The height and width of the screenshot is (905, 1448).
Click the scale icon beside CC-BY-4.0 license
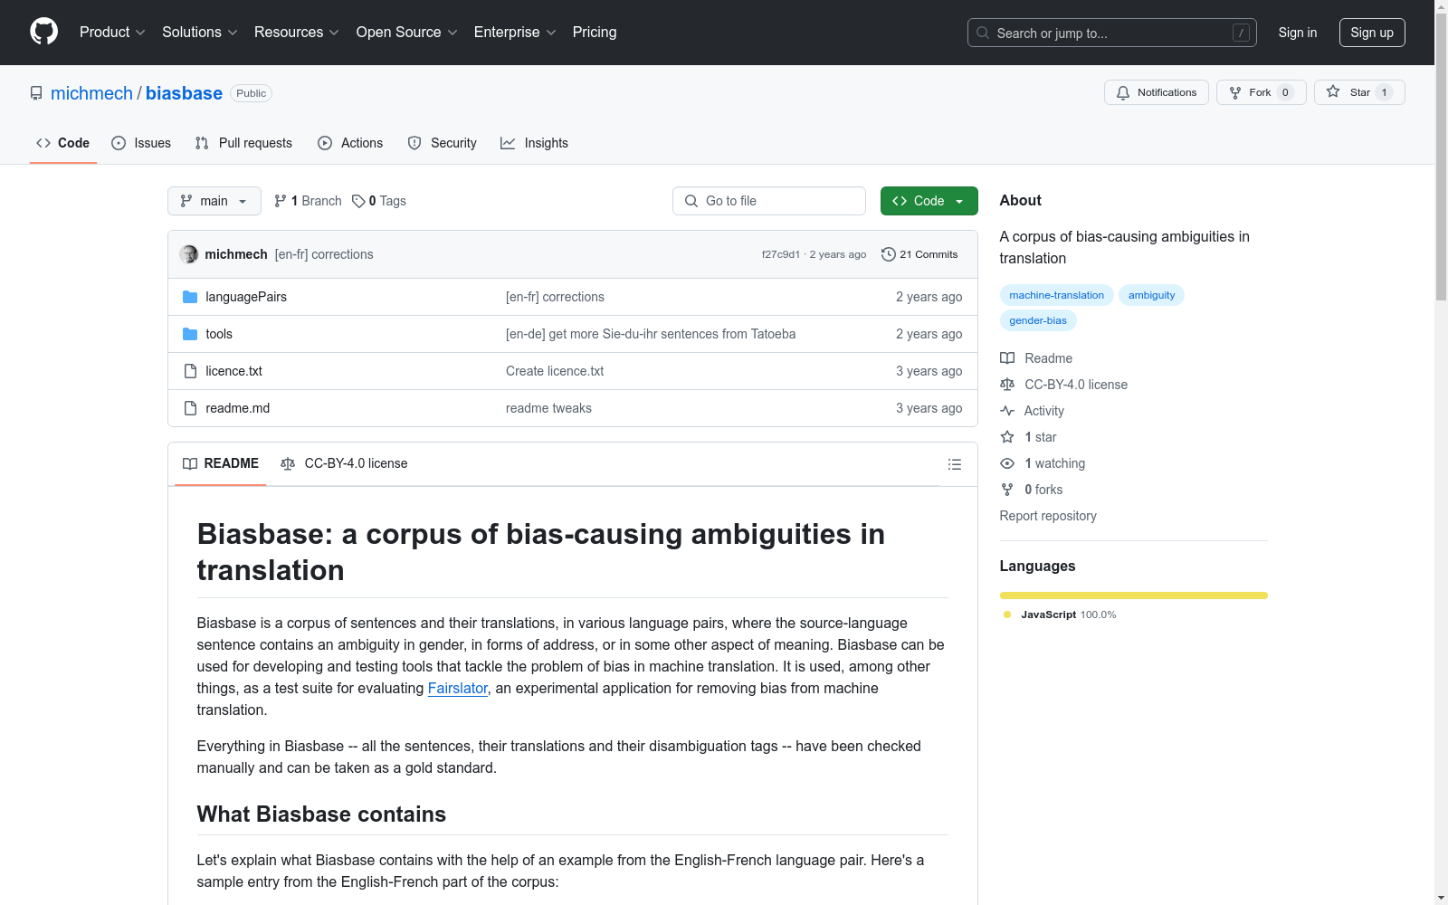coord(1007,385)
